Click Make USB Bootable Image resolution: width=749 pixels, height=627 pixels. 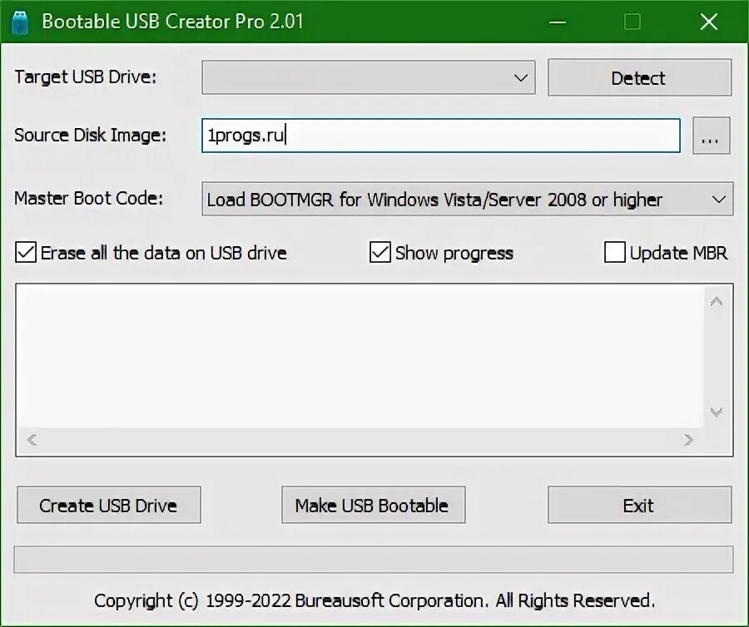pyautogui.click(x=373, y=505)
